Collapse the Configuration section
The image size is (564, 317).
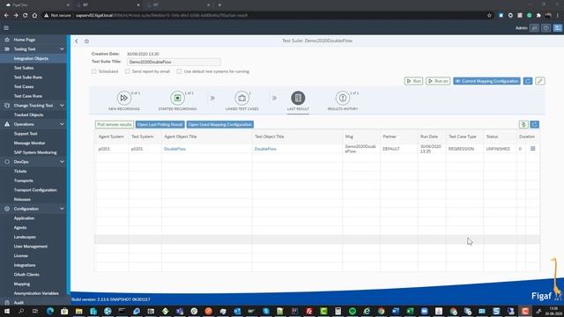pos(62,209)
